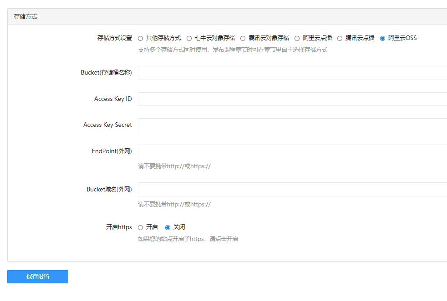Image resolution: width=447 pixels, height=301 pixels.
Task: Click the Bucket(存储桶名称) label
Action: [107, 73]
